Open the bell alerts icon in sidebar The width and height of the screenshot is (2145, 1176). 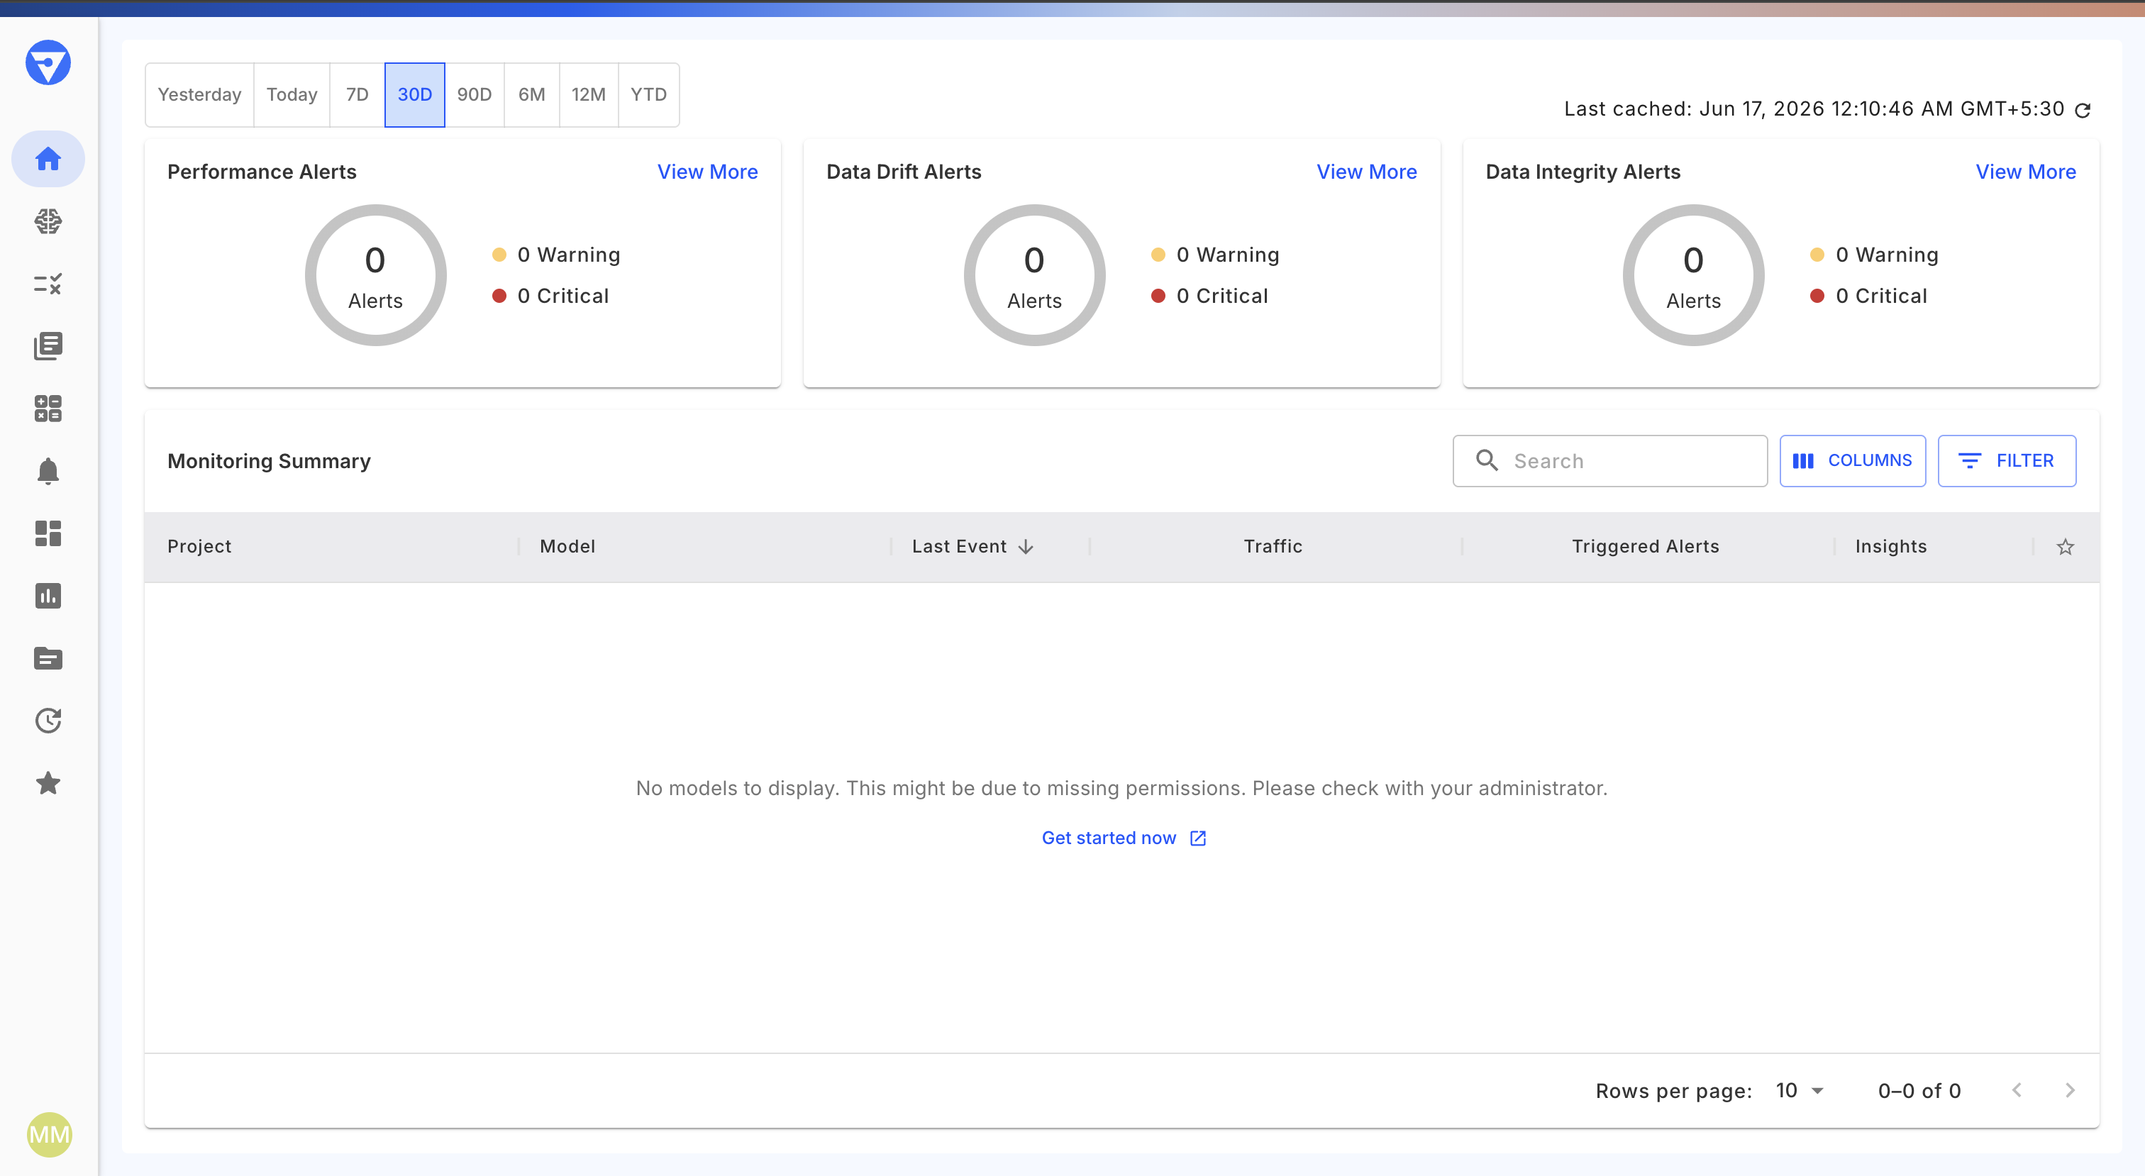pyautogui.click(x=48, y=472)
